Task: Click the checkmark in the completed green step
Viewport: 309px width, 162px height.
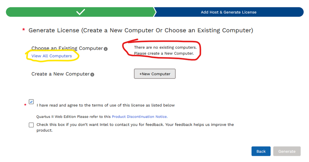Action: coord(81,12)
